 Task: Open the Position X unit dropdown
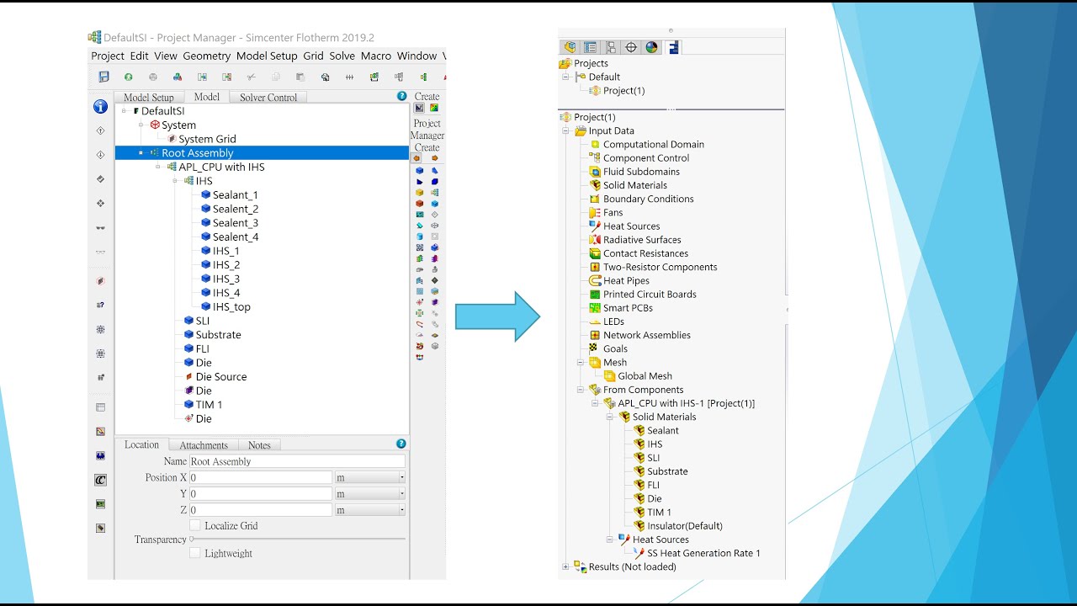[x=370, y=477]
